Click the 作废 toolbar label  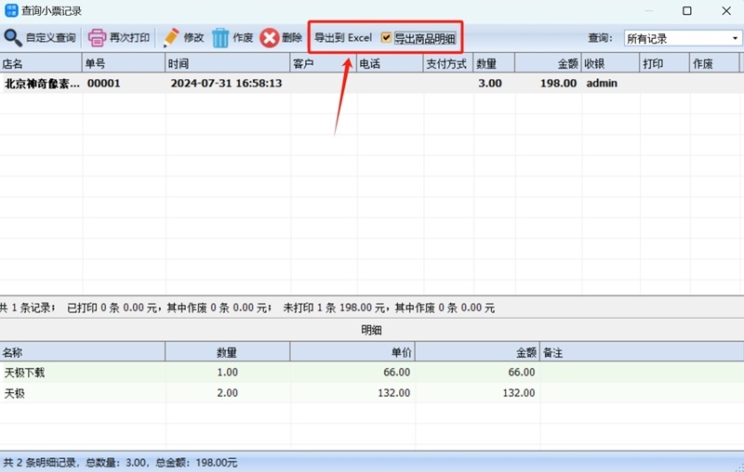[243, 37]
